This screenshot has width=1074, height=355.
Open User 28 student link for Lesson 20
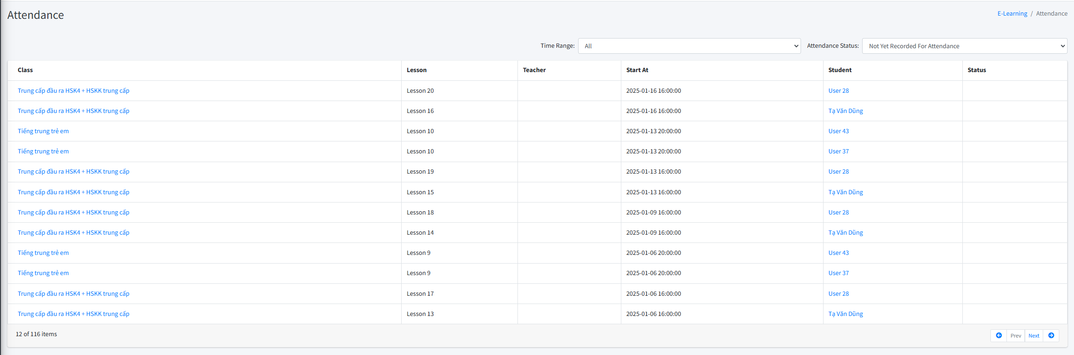pos(838,91)
